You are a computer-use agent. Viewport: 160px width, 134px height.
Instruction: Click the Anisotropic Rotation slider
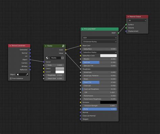(100, 76)
